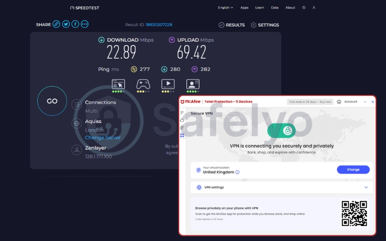This screenshot has width=386, height=241.
Task: Click the IP address 128.1.171.100
Action: [x=98, y=156]
